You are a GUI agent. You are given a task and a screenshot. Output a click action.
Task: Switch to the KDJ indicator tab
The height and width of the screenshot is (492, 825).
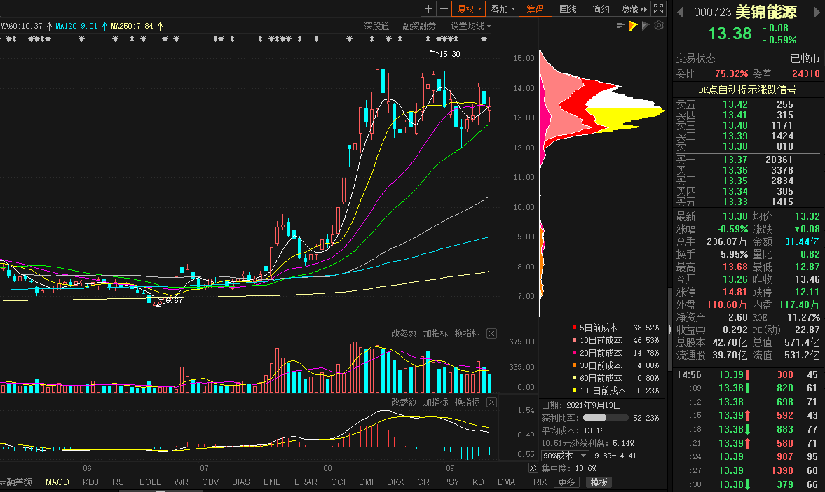[x=90, y=482]
